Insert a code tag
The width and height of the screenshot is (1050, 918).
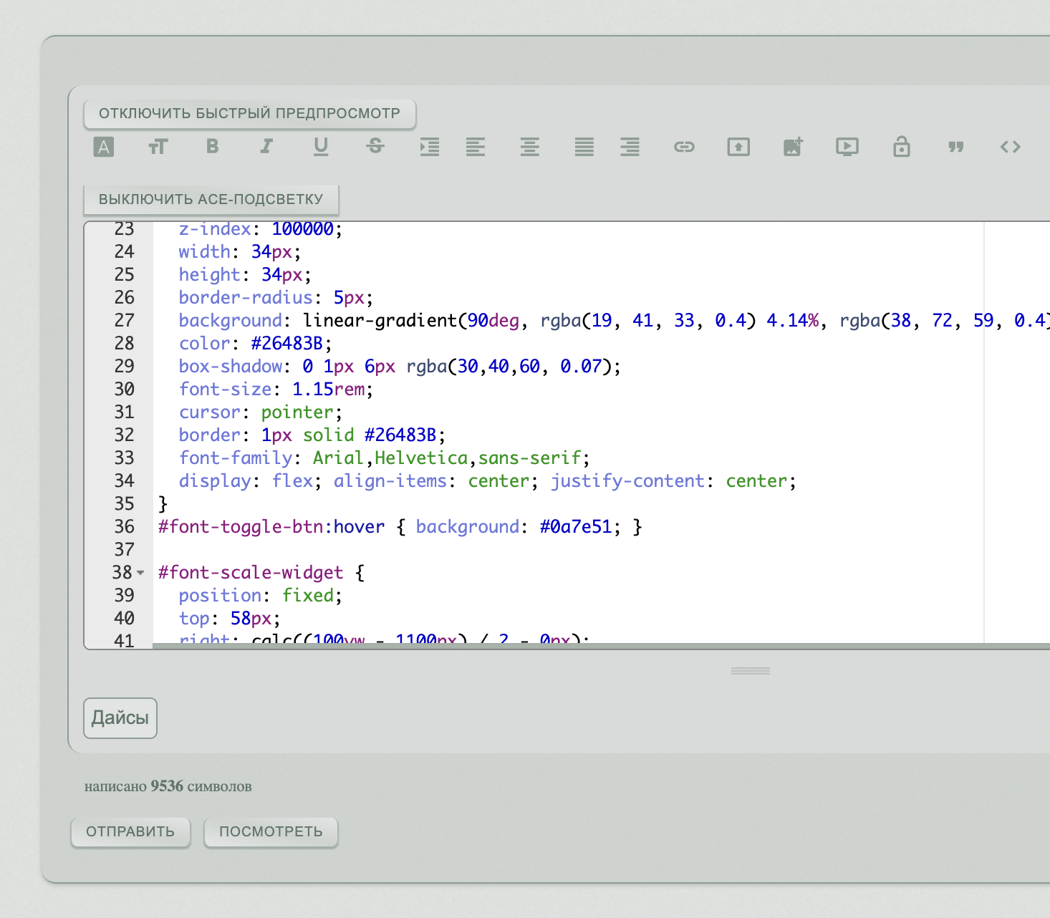pos(1011,147)
